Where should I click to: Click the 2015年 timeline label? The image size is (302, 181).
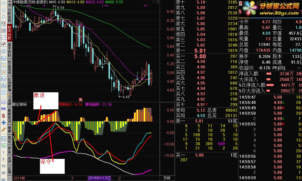19,178
